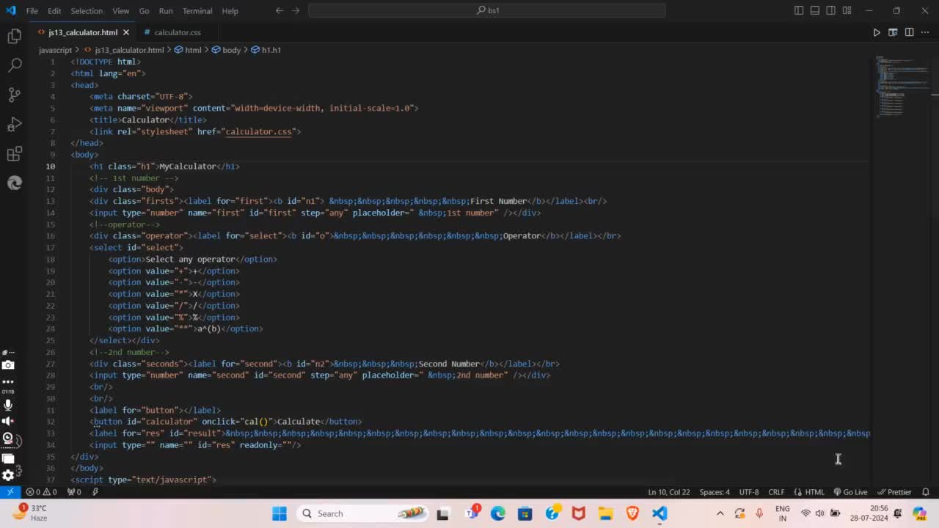939x528 pixels.
Task: Open the calculator.css link on line 7
Action: click(x=258, y=131)
